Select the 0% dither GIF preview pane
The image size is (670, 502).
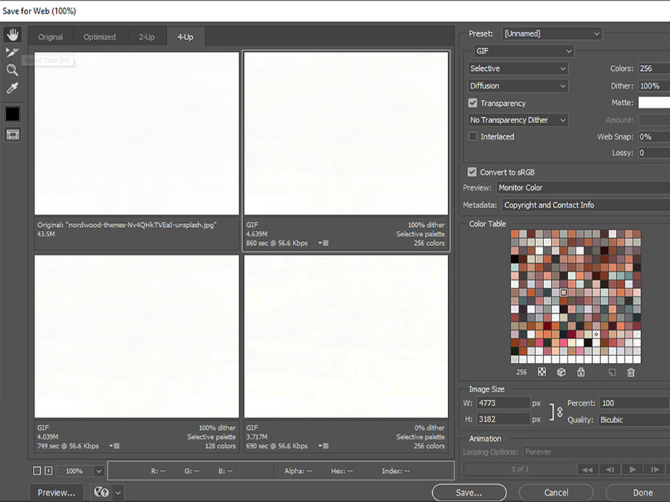346,337
